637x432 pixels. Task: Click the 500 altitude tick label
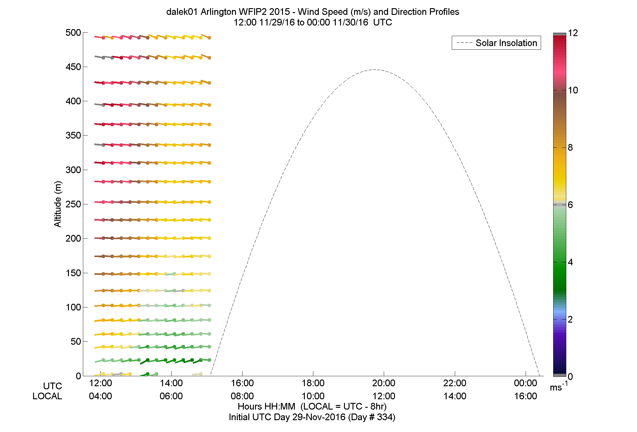pos(73,33)
